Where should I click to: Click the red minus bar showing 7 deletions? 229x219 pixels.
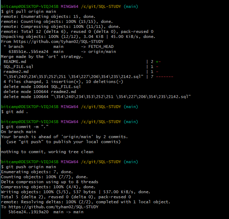tap(164, 77)
